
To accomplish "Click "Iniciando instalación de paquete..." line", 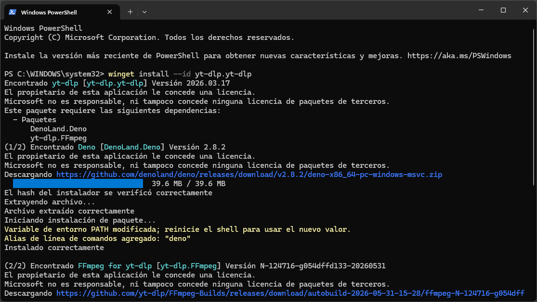I will coord(80,220).
